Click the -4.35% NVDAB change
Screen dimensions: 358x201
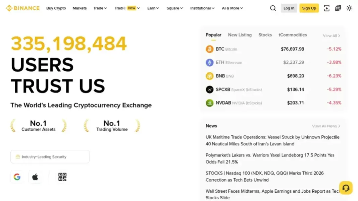coord(334,103)
